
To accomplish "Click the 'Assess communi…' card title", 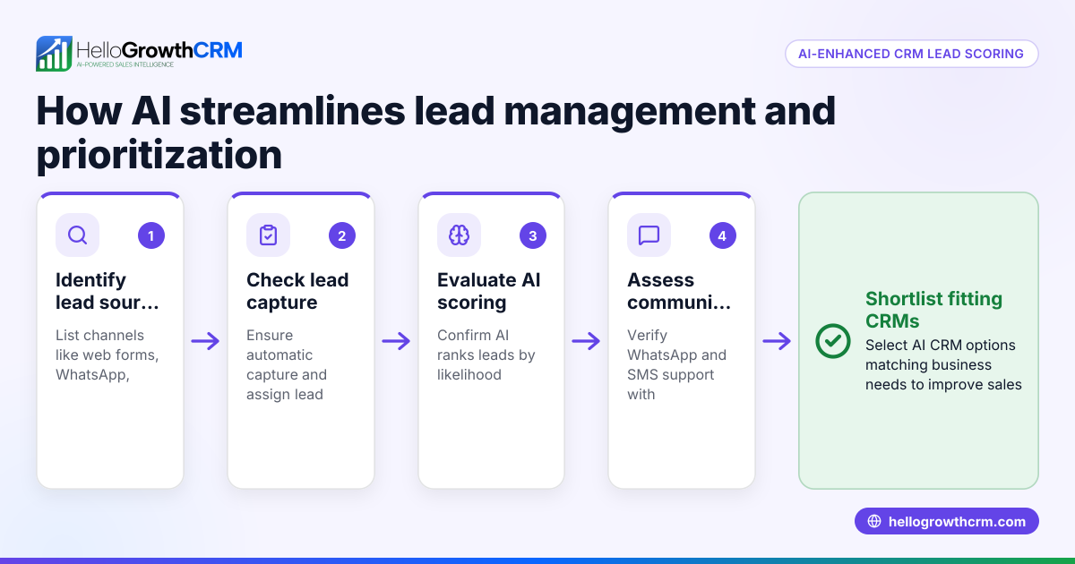I will coord(679,291).
